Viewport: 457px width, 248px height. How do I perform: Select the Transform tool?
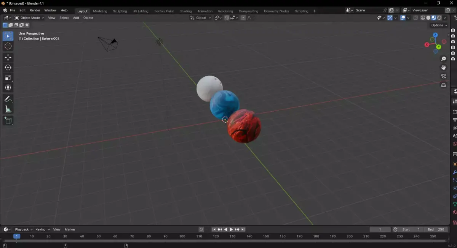coord(8,88)
